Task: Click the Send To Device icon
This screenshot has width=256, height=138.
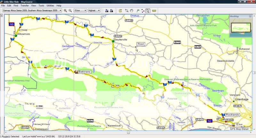Action: coord(107,11)
